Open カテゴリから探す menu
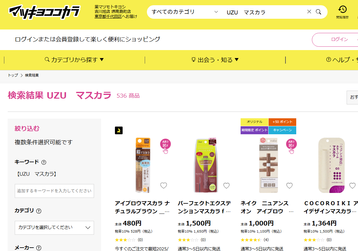358x251 pixels. coord(74,60)
